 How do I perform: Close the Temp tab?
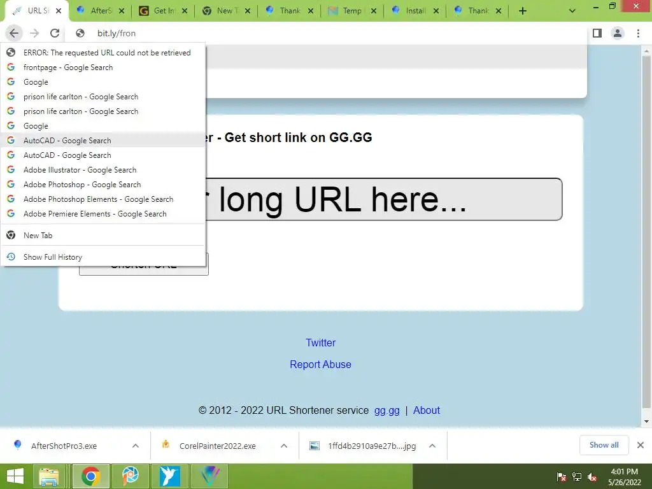point(373,11)
